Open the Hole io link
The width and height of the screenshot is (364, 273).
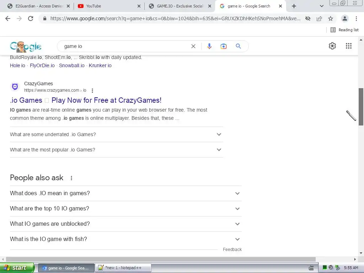(17, 65)
